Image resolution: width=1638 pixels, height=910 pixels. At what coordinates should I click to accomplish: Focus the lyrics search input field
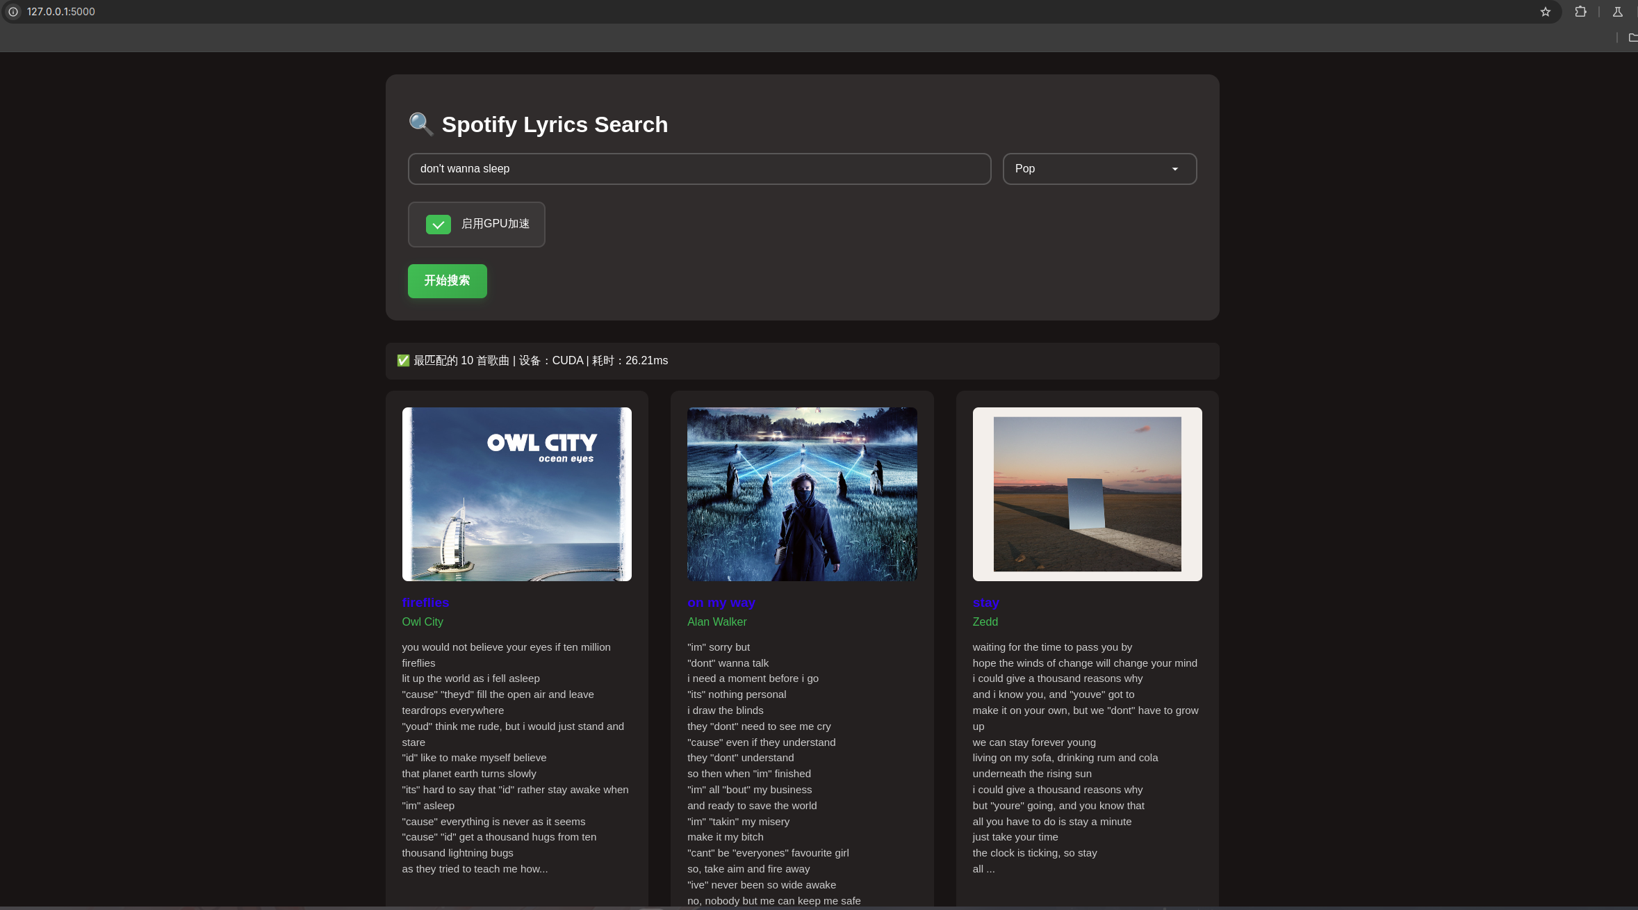699,169
